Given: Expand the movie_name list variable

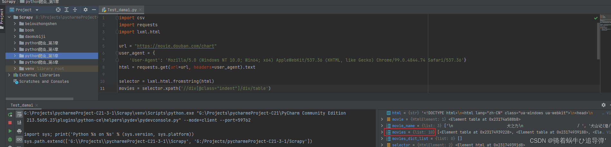Looking at the screenshot, I should coord(382,126).
